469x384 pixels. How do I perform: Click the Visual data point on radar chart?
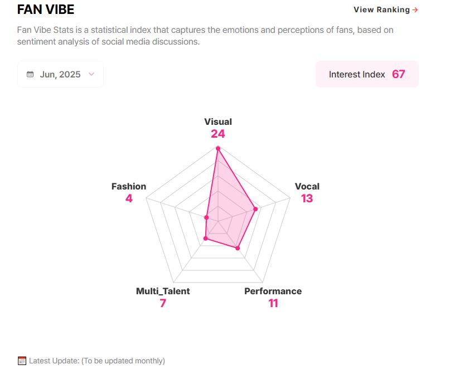tap(218, 148)
